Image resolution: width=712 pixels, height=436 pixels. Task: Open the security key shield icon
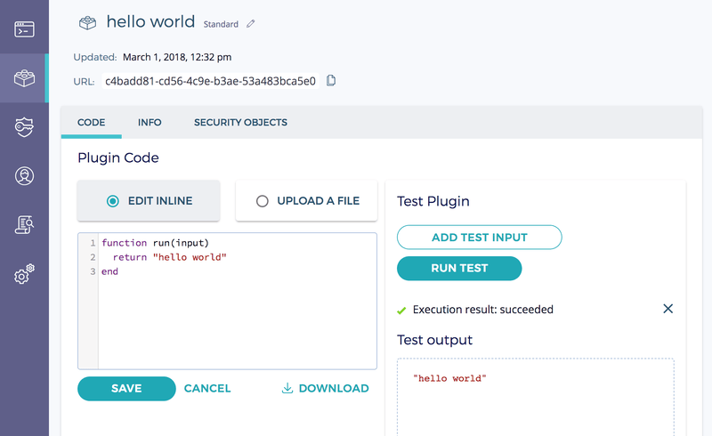24,127
